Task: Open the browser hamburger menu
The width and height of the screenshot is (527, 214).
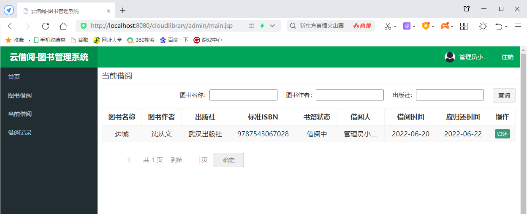Action: (x=518, y=26)
